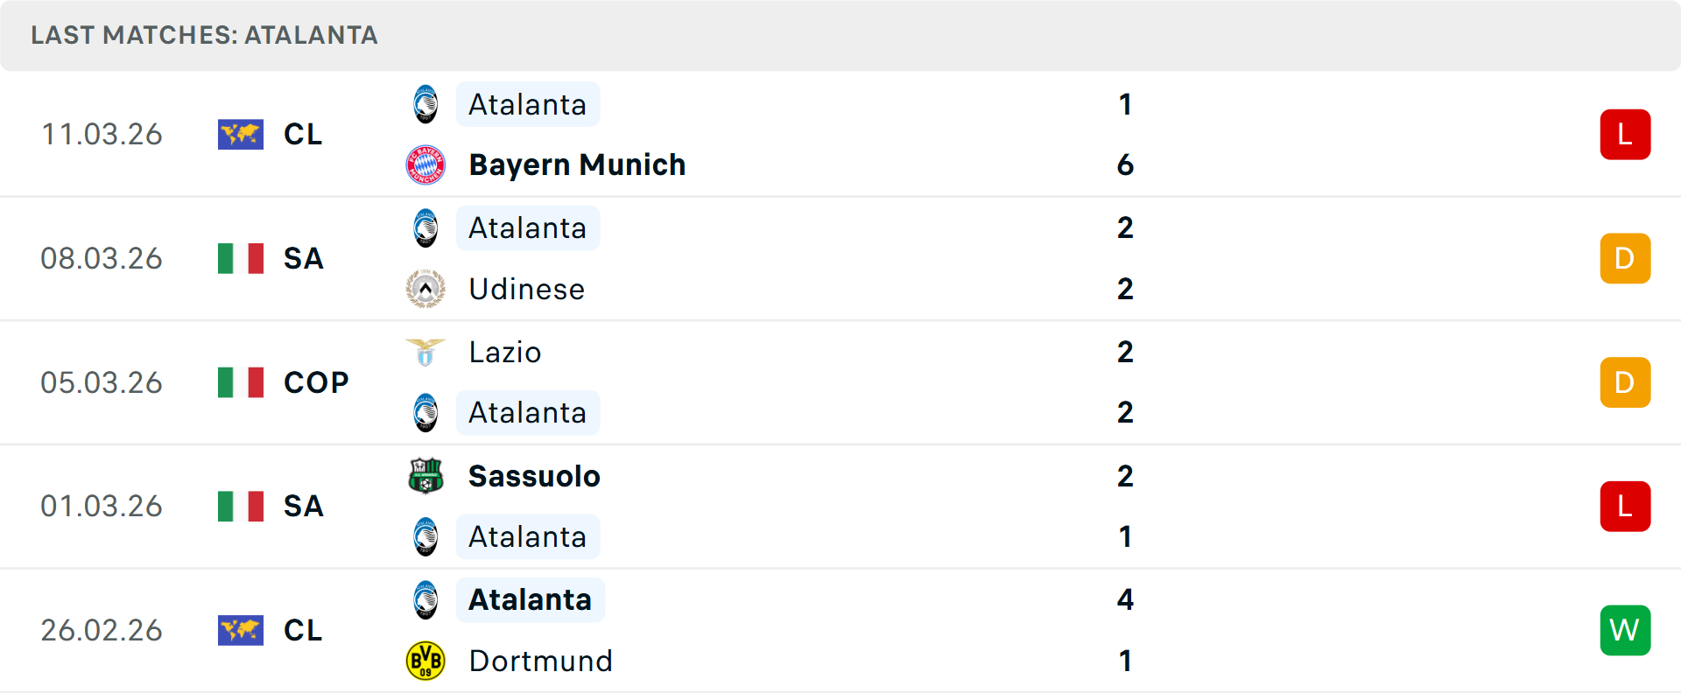Click the Dortmund BVB crest
The image size is (1681, 693).
pos(426,661)
